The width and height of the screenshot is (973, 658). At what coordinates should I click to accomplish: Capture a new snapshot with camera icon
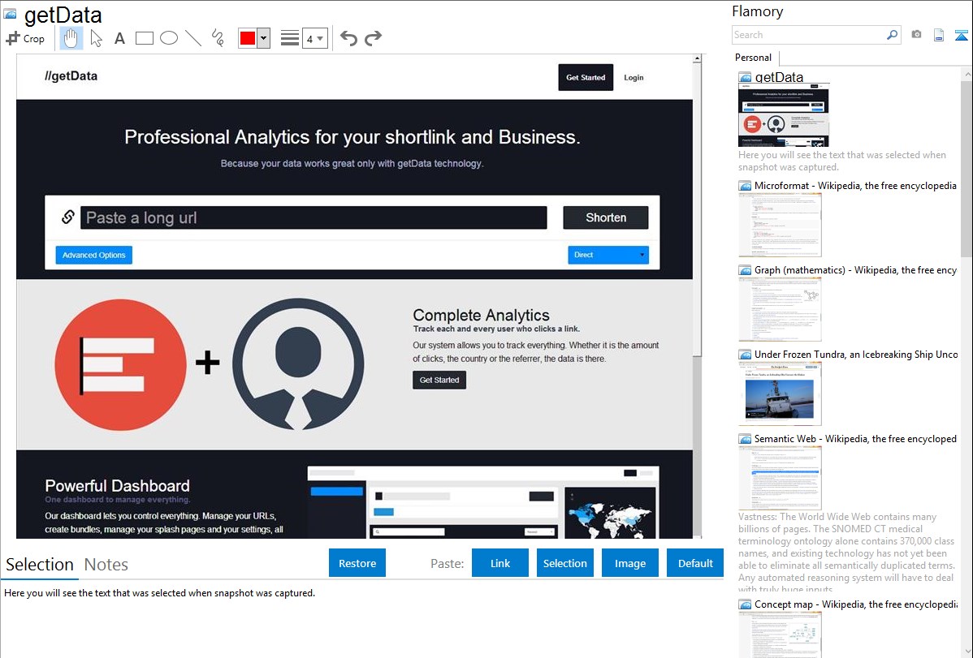tap(916, 35)
